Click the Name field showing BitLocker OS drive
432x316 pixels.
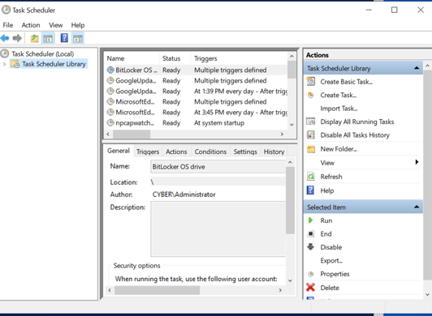218,167
